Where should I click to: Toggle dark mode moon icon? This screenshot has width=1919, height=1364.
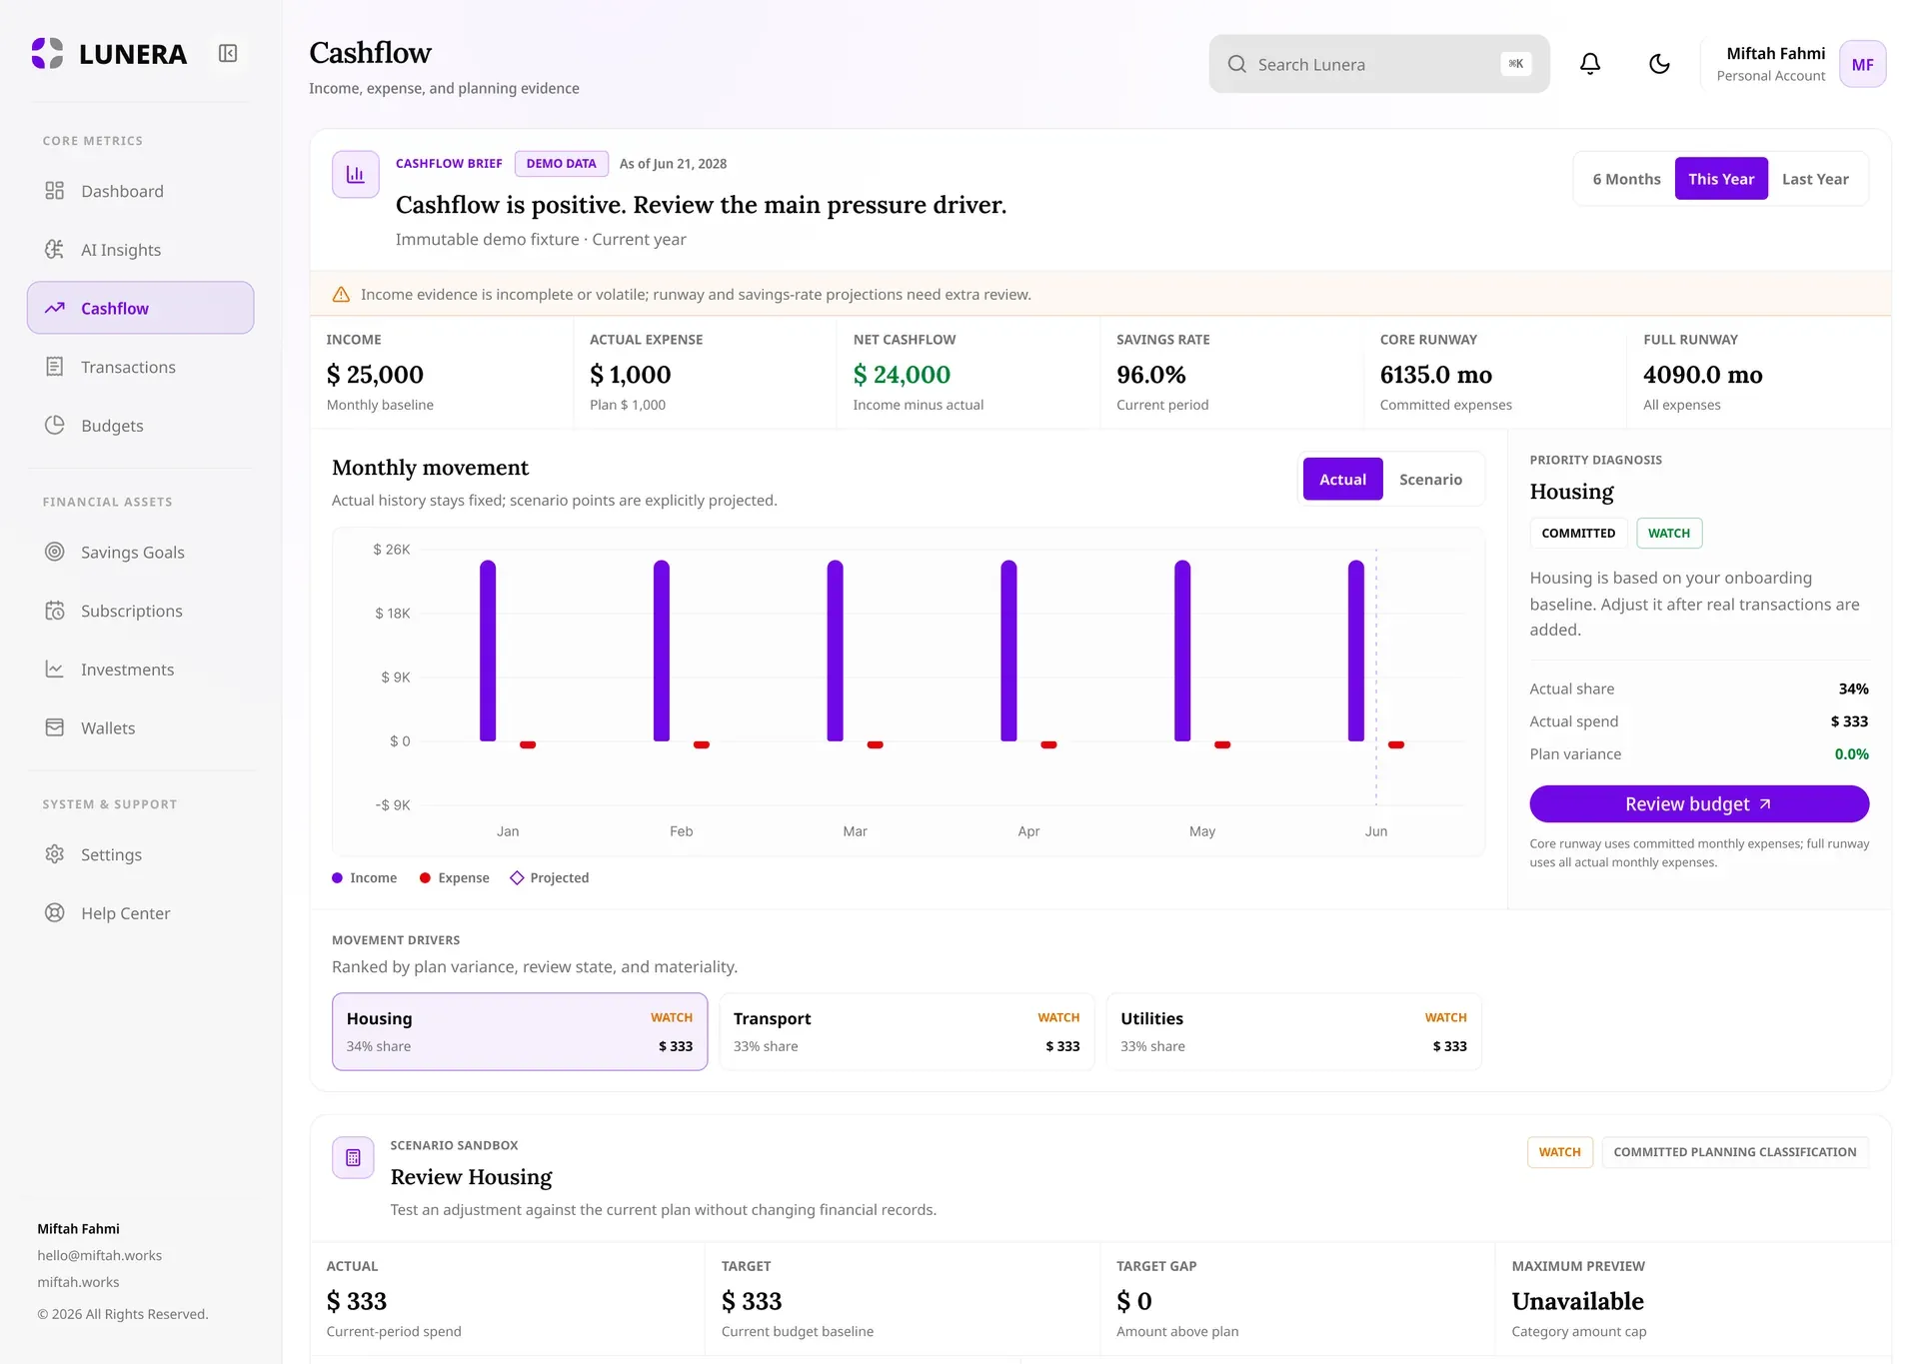[1659, 64]
